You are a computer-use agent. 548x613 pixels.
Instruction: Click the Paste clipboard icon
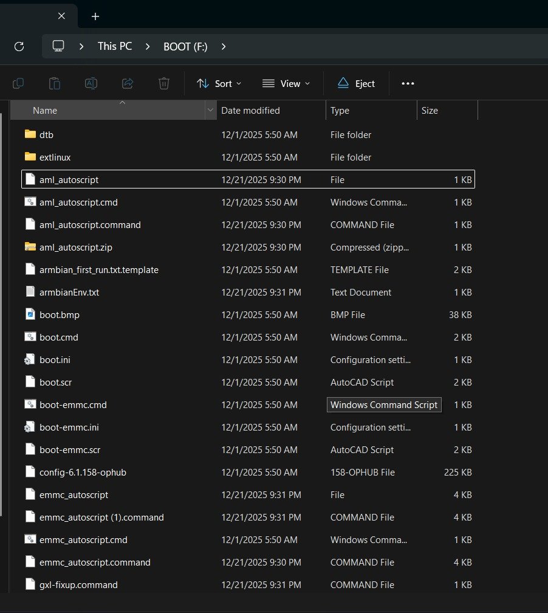coord(55,83)
